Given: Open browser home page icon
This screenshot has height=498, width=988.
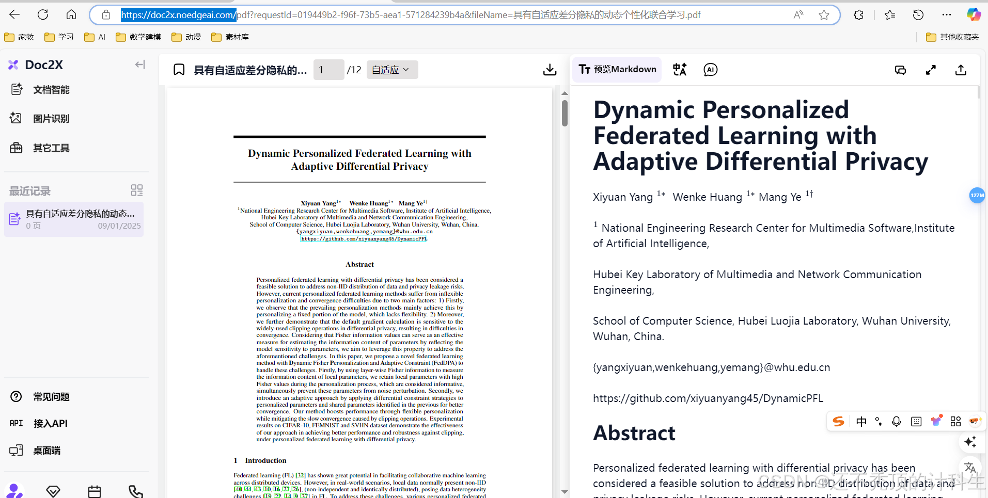Looking at the screenshot, I should [71, 14].
